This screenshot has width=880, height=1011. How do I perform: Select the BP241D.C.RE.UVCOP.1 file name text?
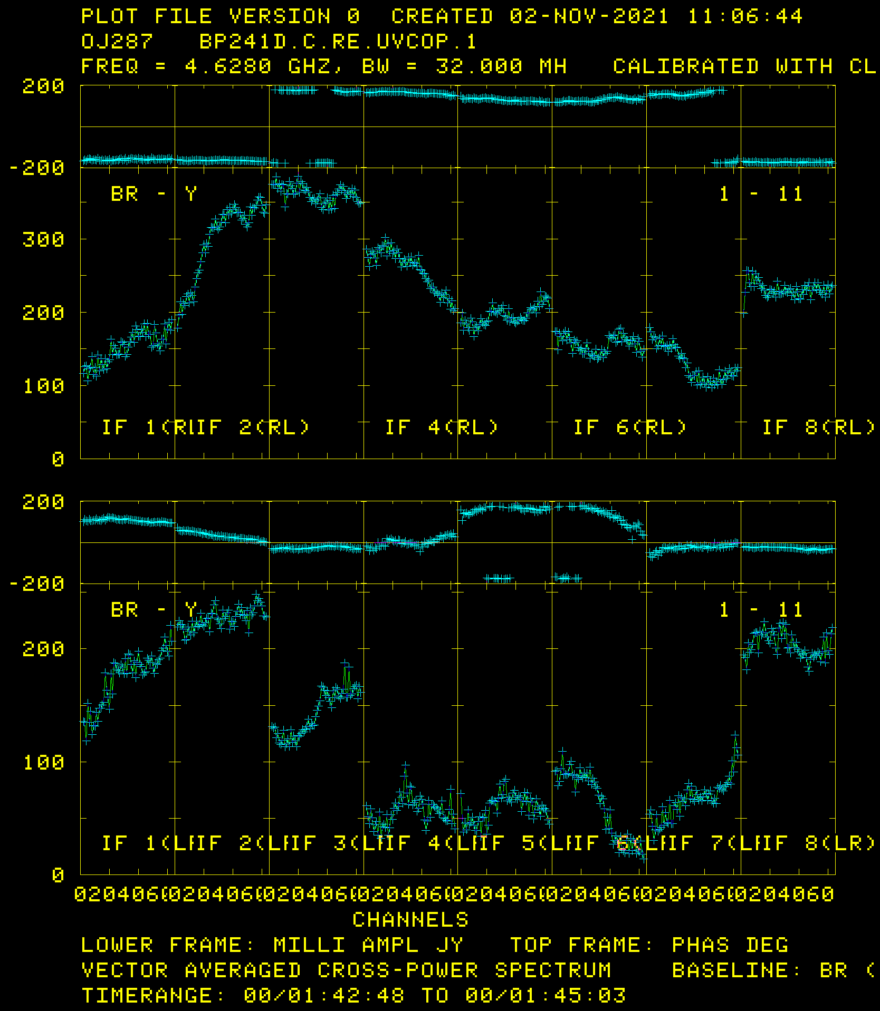pos(338,42)
